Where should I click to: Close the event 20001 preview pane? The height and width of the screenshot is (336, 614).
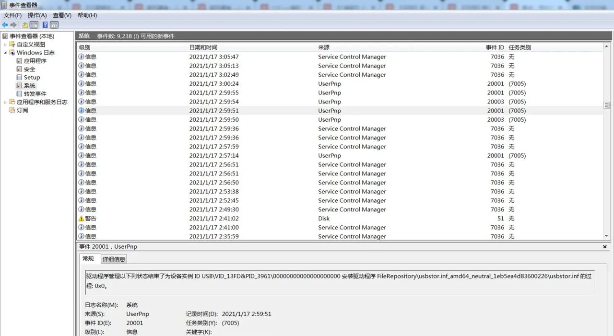(605, 247)
